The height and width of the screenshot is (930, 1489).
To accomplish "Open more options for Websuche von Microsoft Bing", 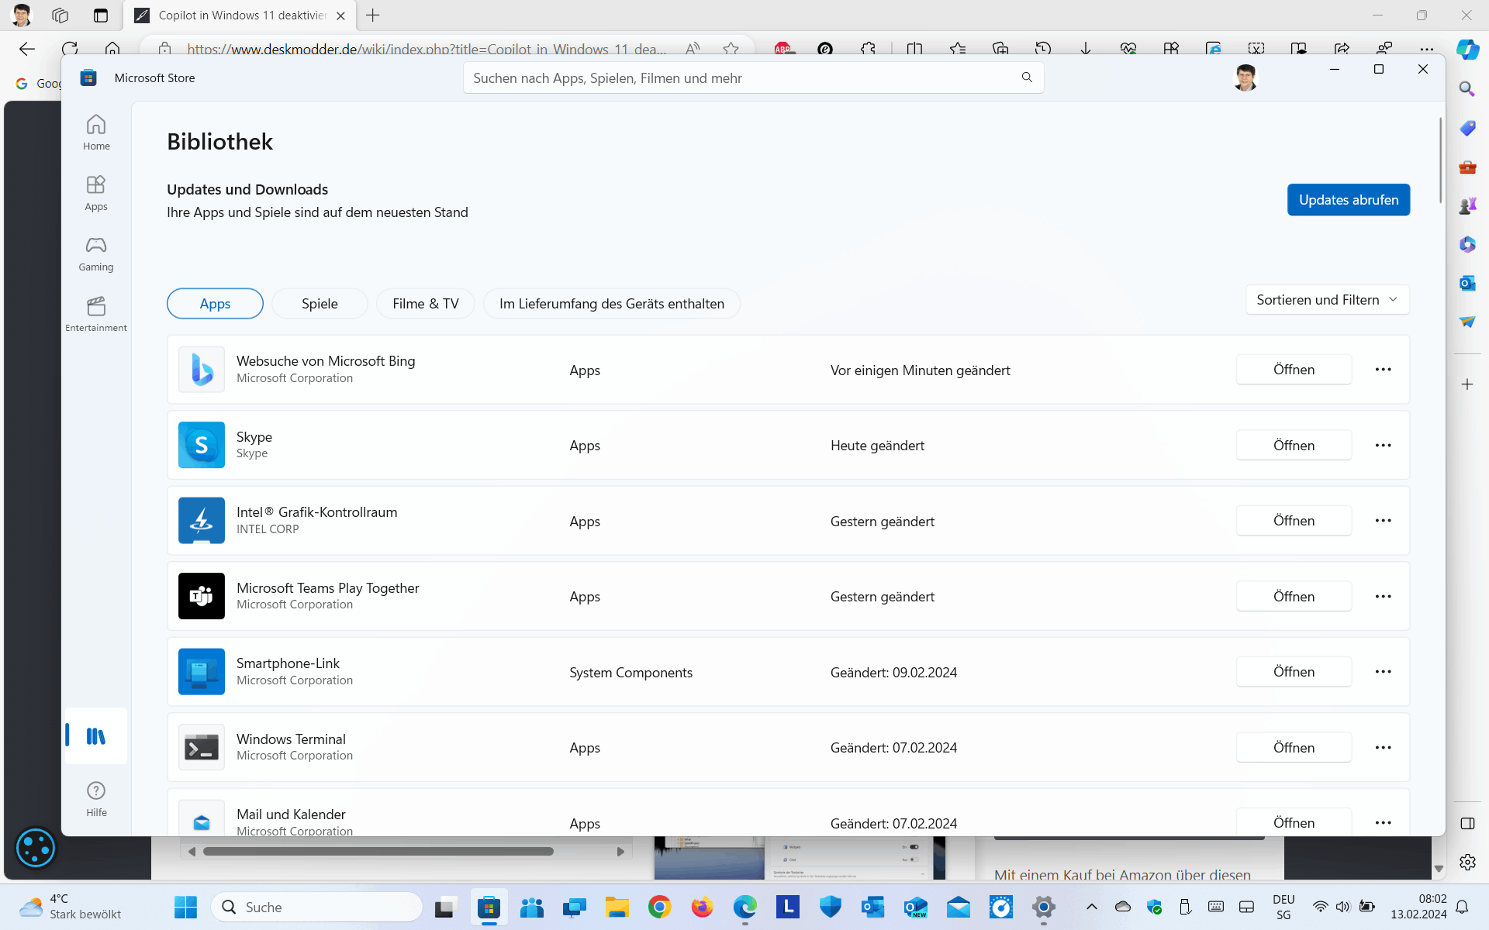I will coord(1383,370).
